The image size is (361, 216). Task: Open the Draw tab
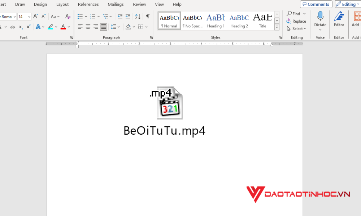[20, 4]
